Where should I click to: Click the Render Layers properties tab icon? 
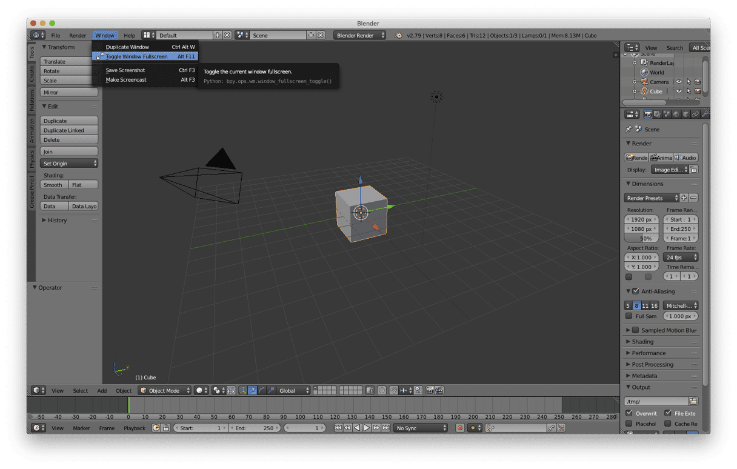pyautogui.click(x=657, y=114)
